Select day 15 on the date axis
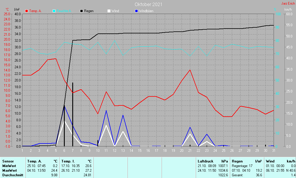 (x=140, y=151)
